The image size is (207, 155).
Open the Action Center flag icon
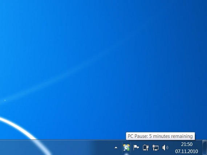click(136, 147)
